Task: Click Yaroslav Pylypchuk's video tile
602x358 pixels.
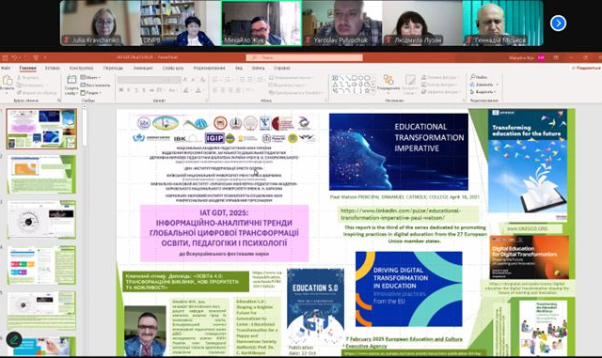Action: point(342,23)
